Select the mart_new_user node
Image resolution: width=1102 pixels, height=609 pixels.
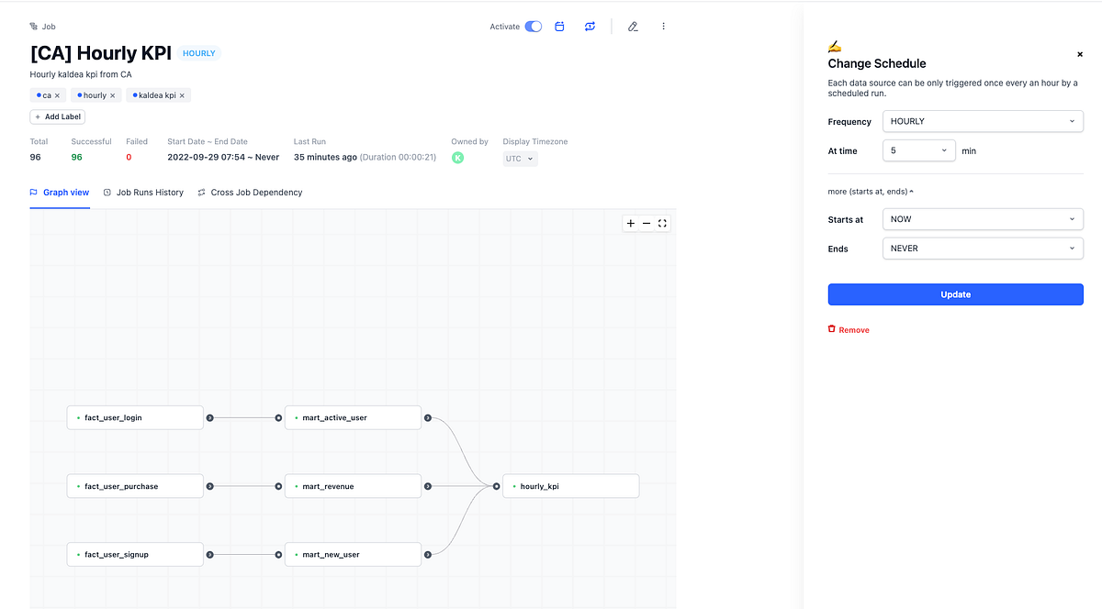coord(353,554)
